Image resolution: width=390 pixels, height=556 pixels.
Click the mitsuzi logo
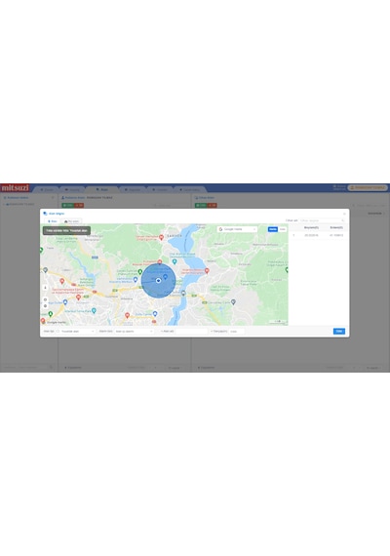(x=15, y=187)
